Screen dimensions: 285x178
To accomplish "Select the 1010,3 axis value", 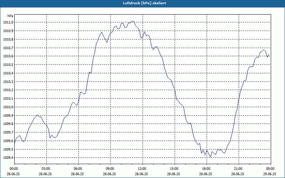I will tap(8, 82).
